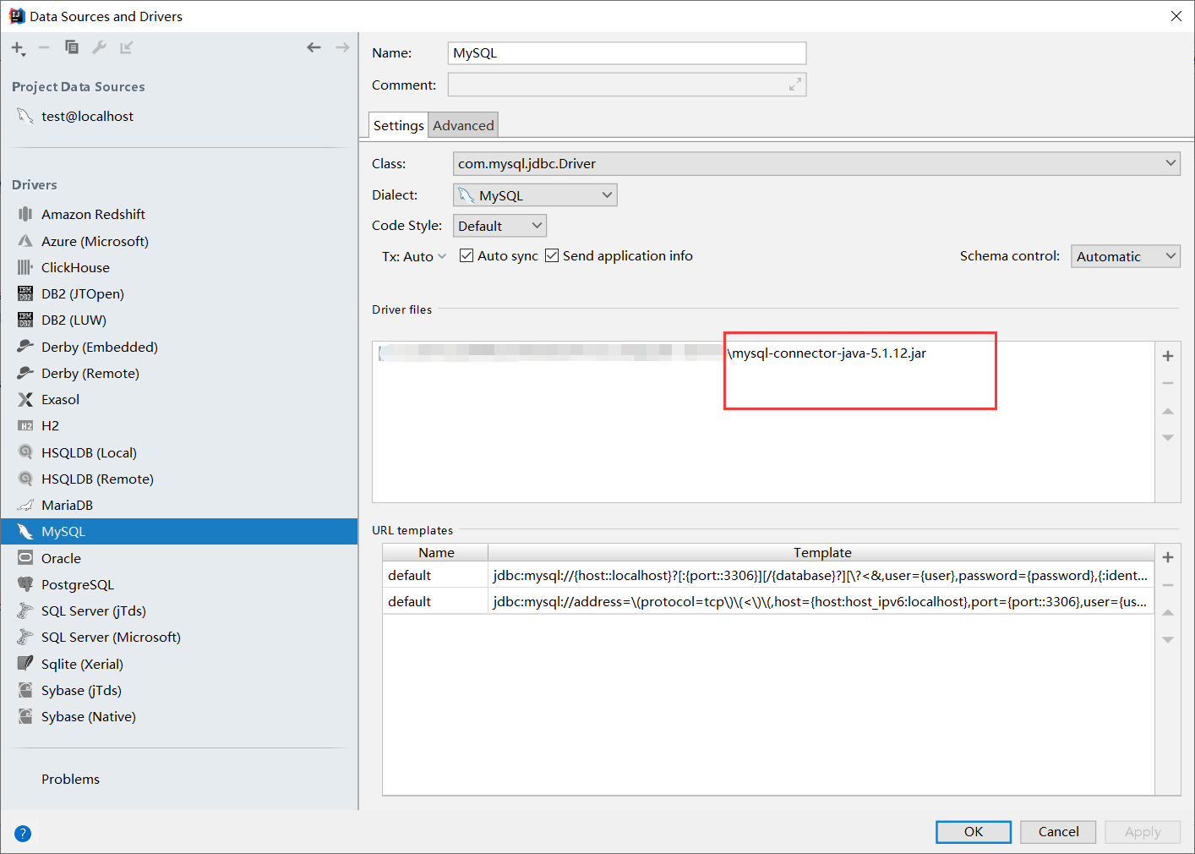
Task: Select the MySQL driver entry
Action: point(179,531)
